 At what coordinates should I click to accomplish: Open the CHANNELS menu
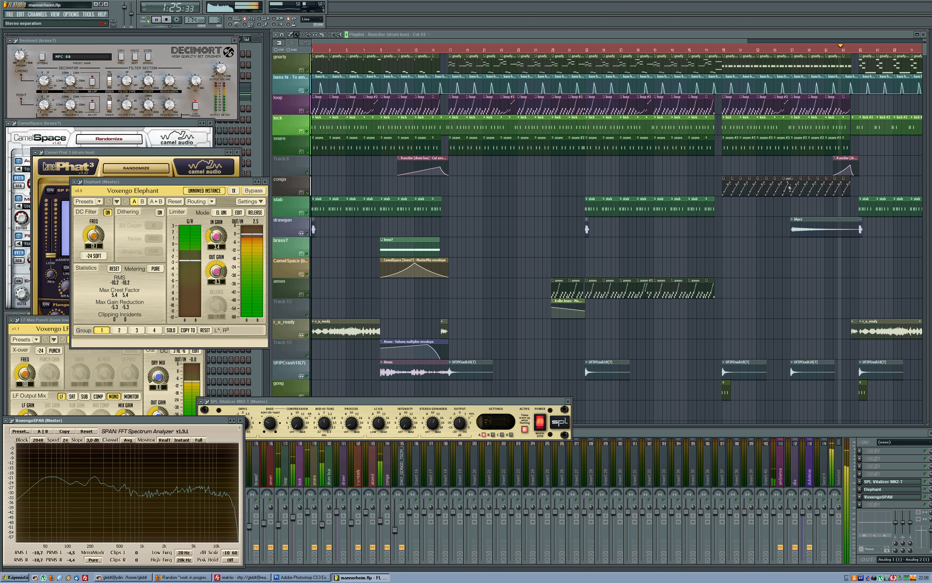[x=37, y=14]
